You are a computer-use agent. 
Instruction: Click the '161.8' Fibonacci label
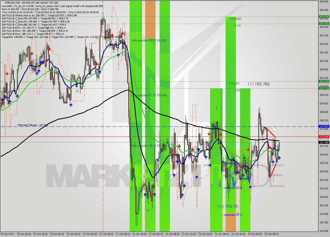[236, 26]
